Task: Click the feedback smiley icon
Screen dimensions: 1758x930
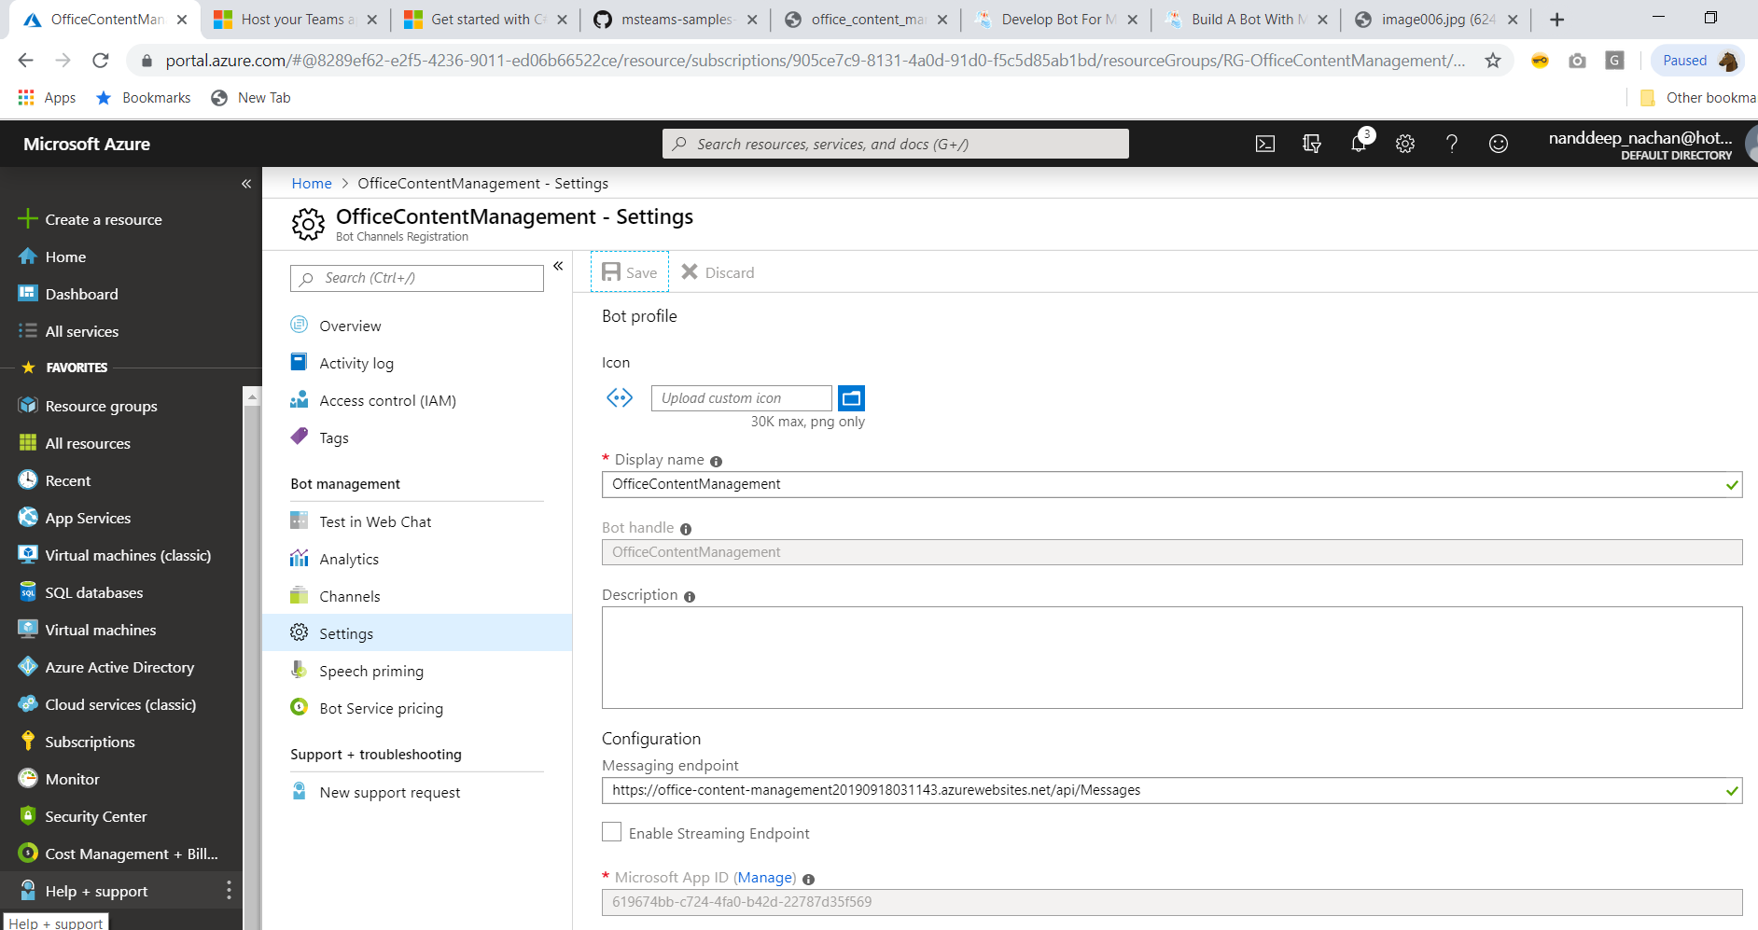Action: (x=1499, y=144)
